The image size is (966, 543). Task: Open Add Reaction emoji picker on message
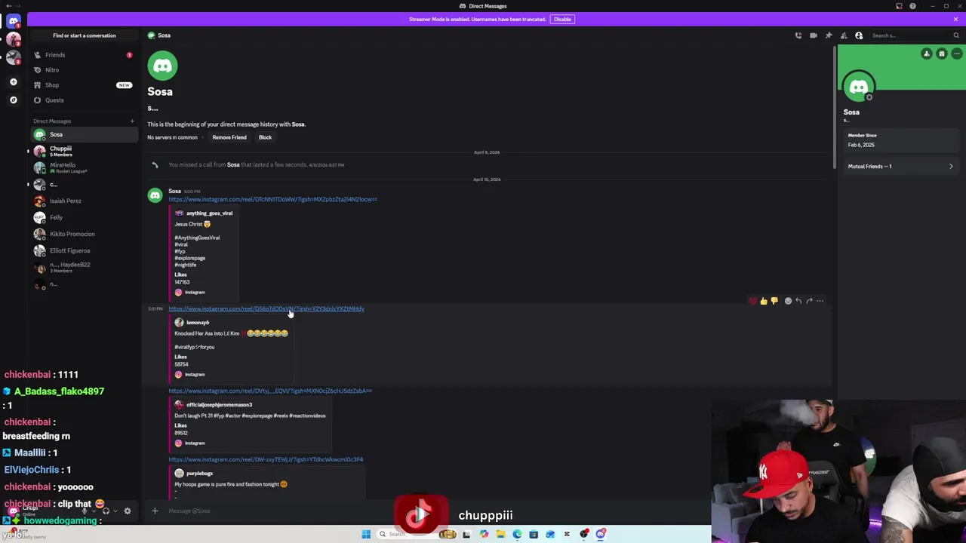pos(788,301)
